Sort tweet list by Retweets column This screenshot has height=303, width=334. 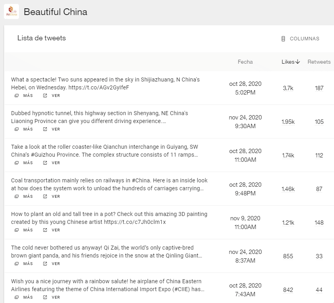(x=319, y=62)
